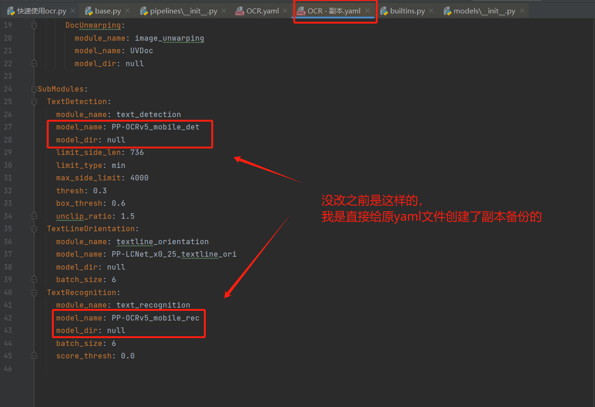Click the 'text_detection' module name value

click(148, 114)
